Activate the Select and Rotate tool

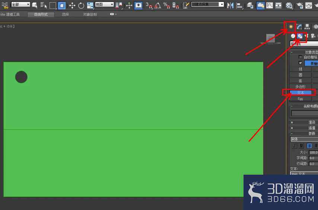(x=81, y=6)
